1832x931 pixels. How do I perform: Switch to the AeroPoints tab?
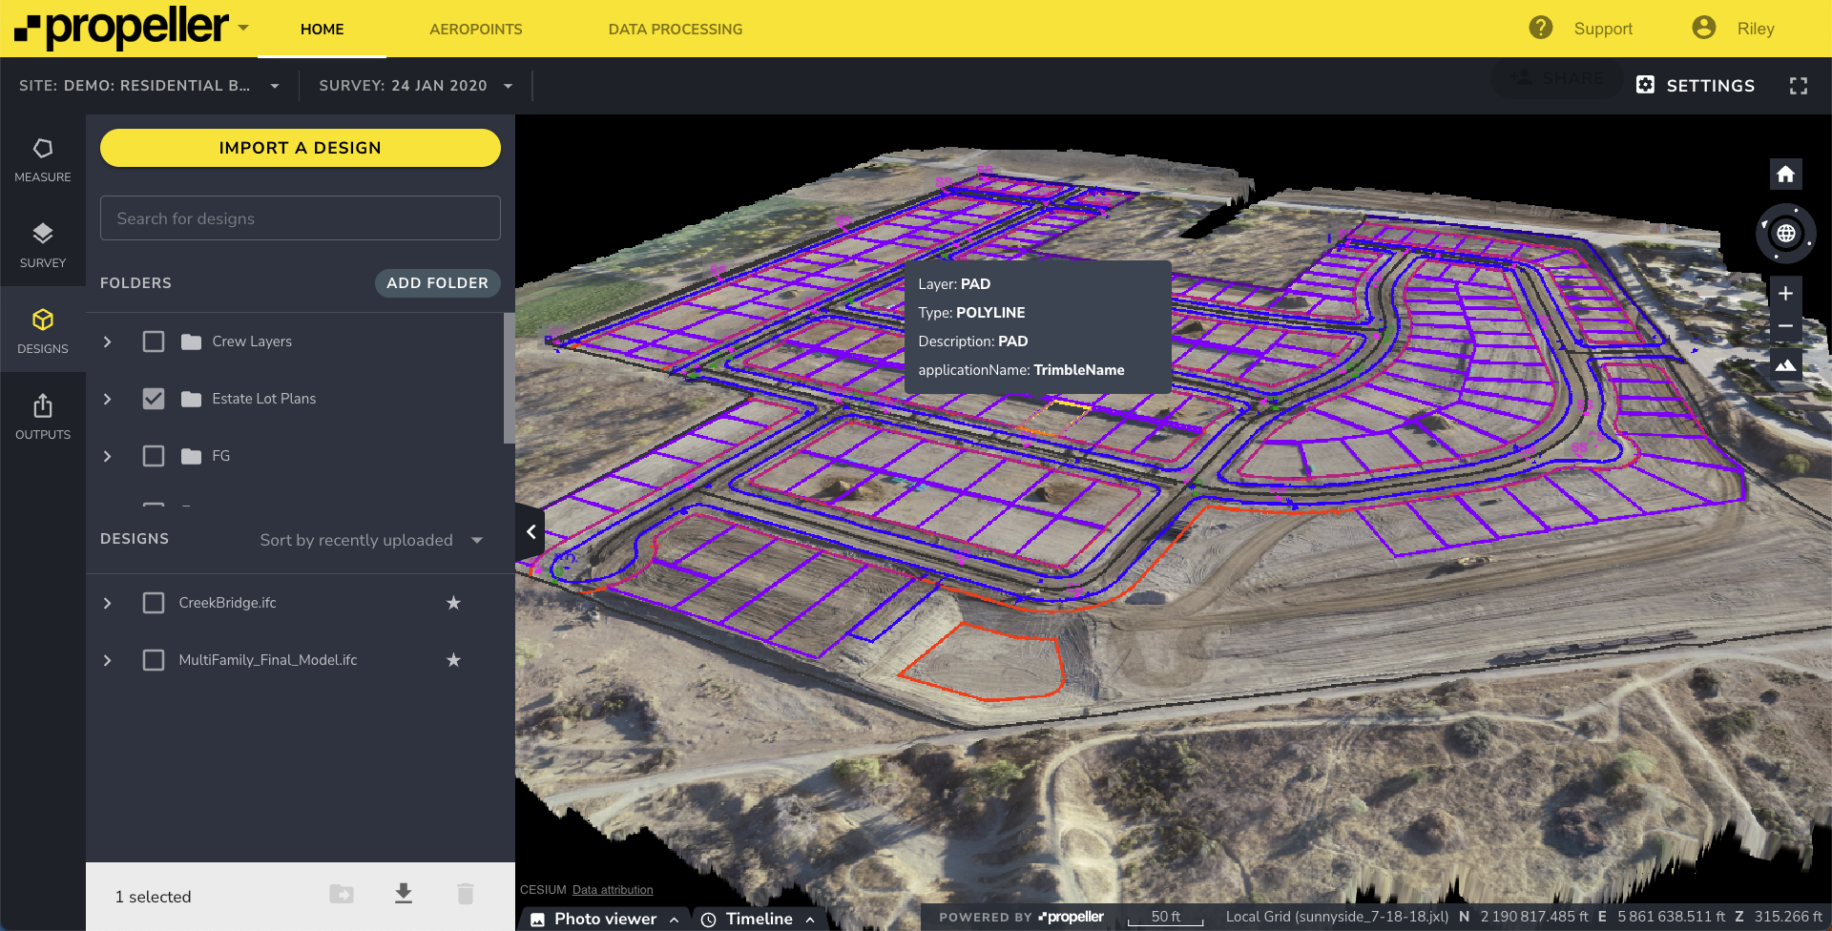pos(475,29)
